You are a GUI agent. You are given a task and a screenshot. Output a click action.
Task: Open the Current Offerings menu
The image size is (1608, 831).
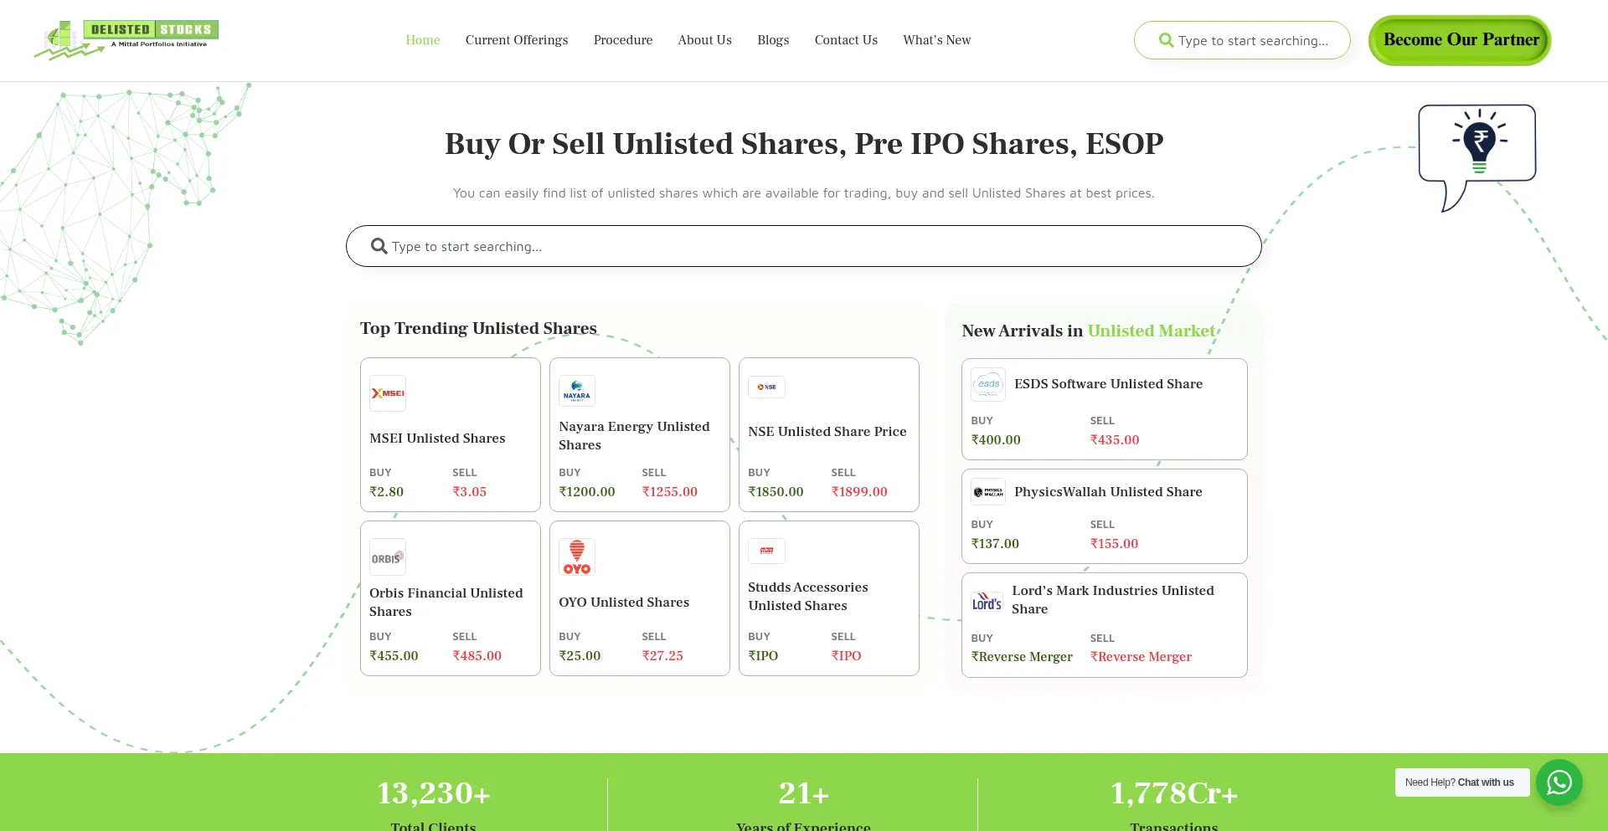tap(517, 40)
